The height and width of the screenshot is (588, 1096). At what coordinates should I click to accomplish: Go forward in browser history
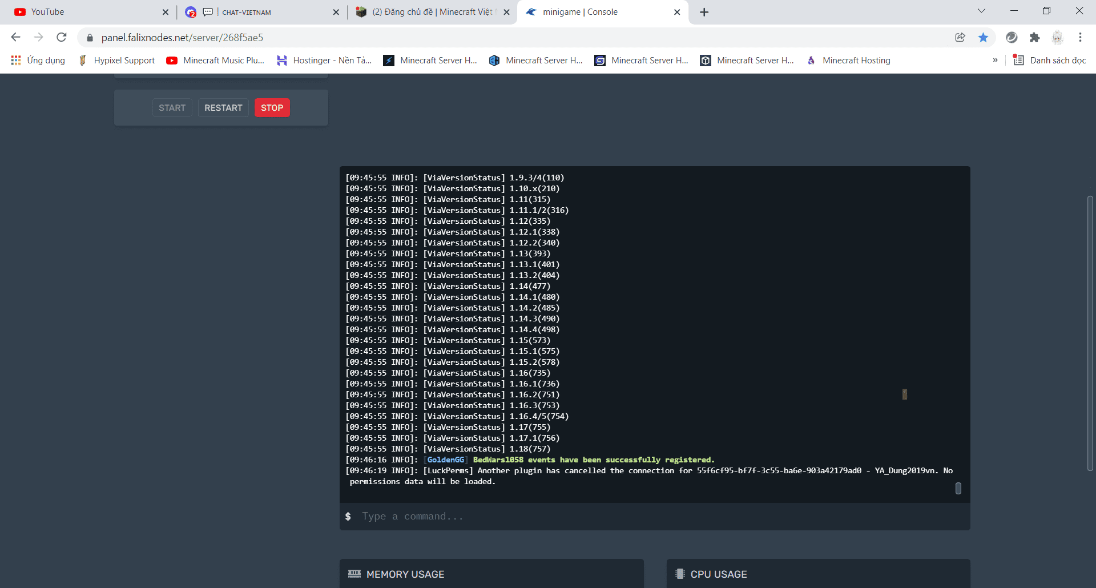(38, 37)
